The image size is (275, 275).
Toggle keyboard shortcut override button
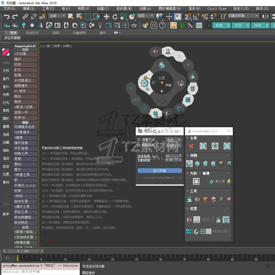178,17
